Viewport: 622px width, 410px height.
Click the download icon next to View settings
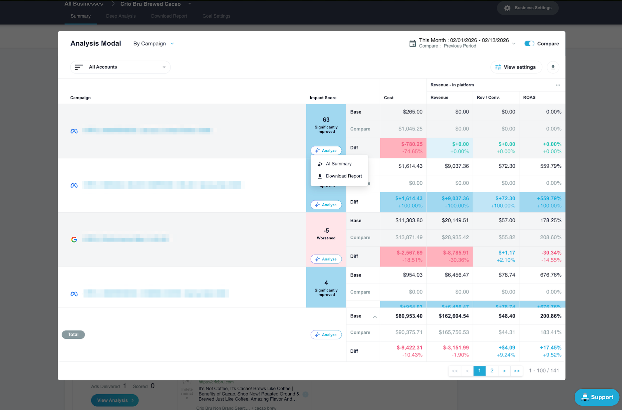(x=553, y=67)
